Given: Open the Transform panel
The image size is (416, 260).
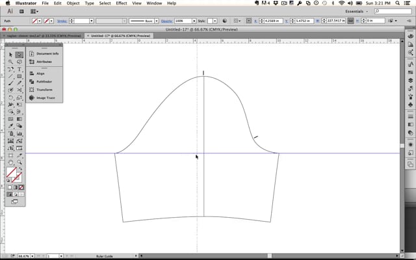Looking at the screenshot, I should pyautogui.click(x=44, y=89).
